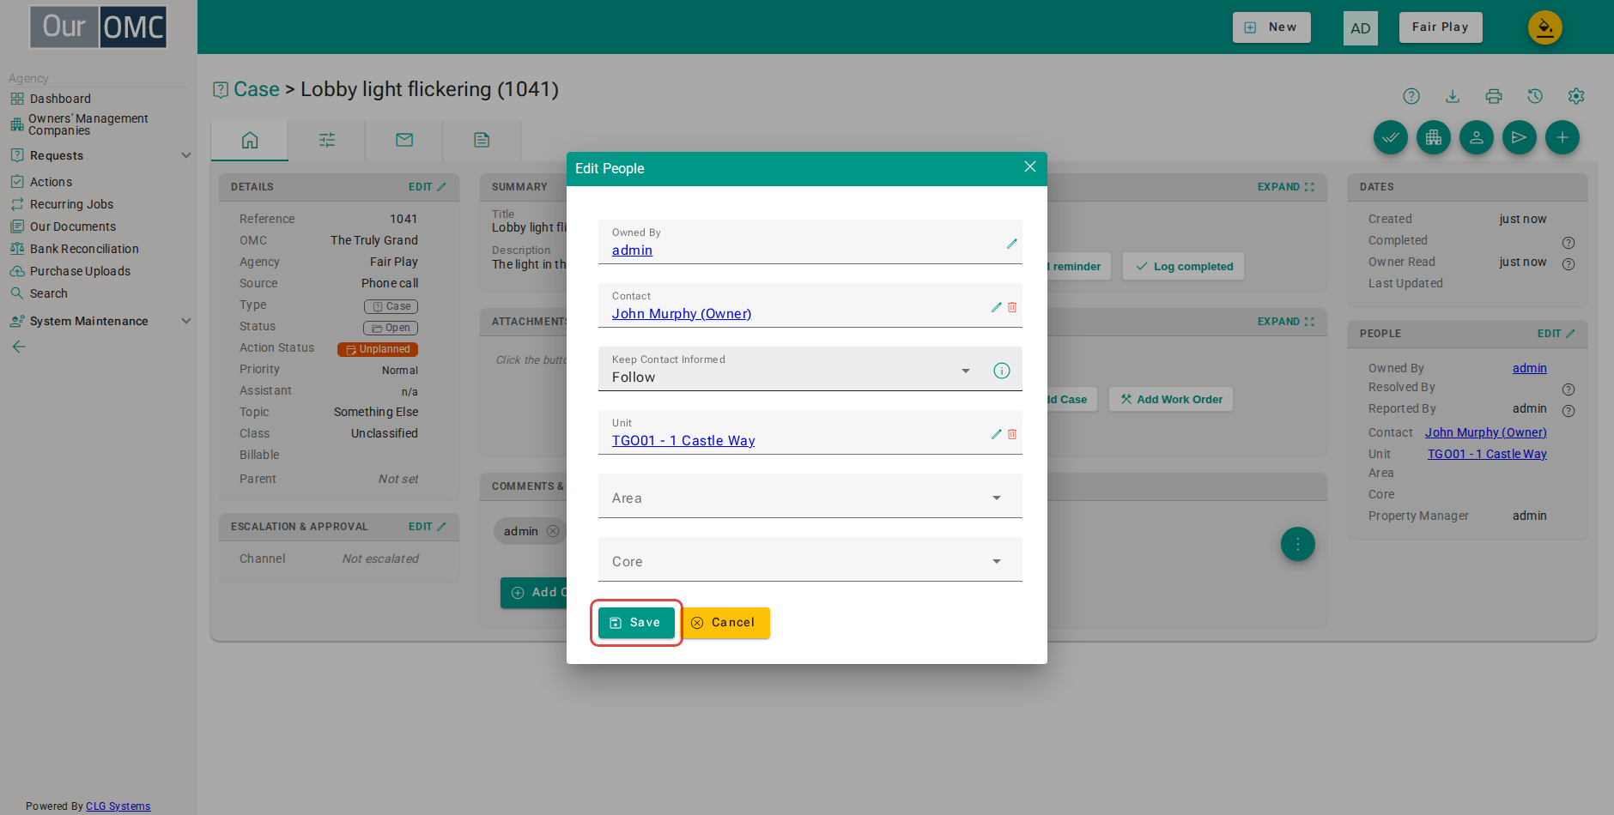Screen dimensions: 1614x815
Task: Open the CLG Systems footer link
Action: tap(118, 806)
